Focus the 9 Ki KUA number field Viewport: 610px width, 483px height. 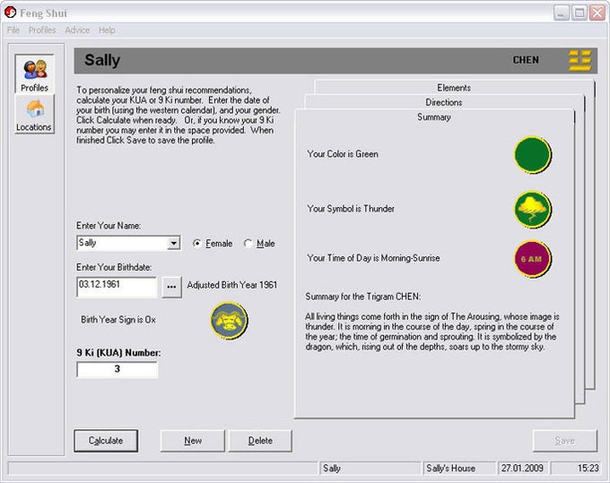[x=118, y=369]
